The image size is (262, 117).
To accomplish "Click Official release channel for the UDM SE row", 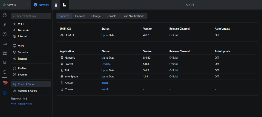I will (174, 35).
